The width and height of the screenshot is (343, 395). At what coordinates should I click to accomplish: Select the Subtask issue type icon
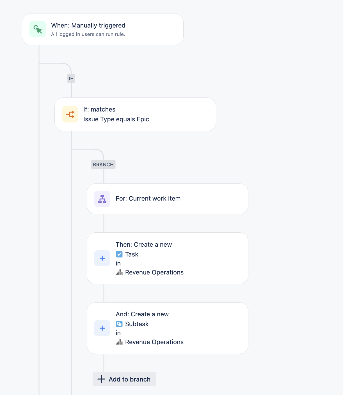119,324
